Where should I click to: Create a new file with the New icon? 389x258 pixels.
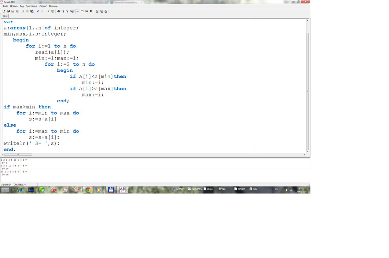4,11
